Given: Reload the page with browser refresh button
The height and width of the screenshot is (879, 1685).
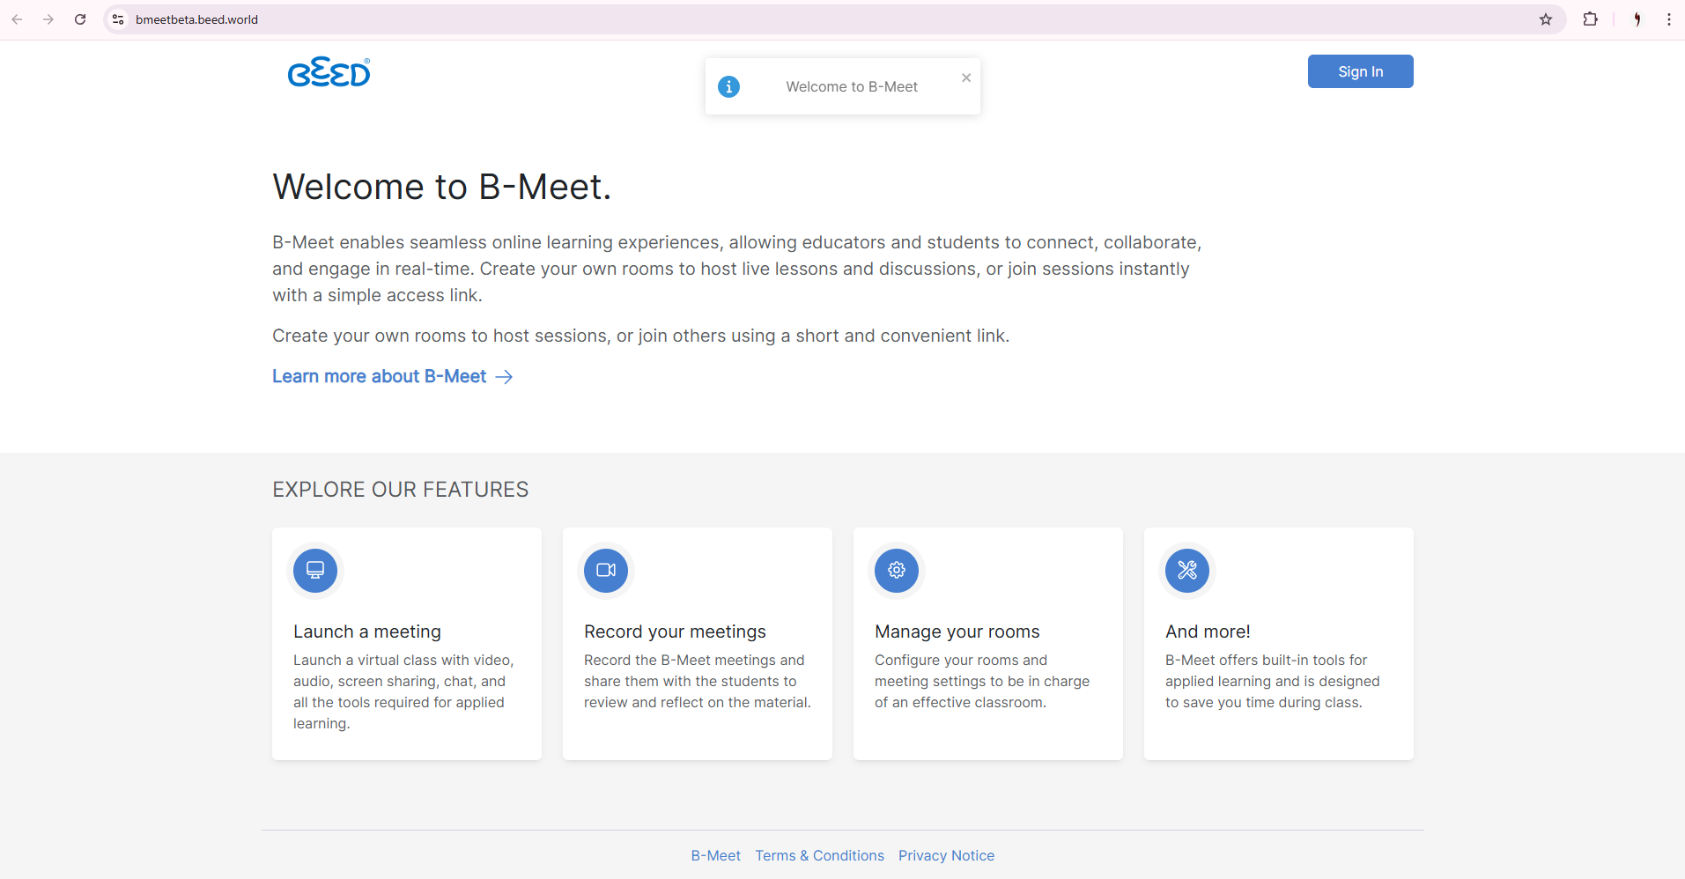Looking at the screenshot, I should pos(80,19).
